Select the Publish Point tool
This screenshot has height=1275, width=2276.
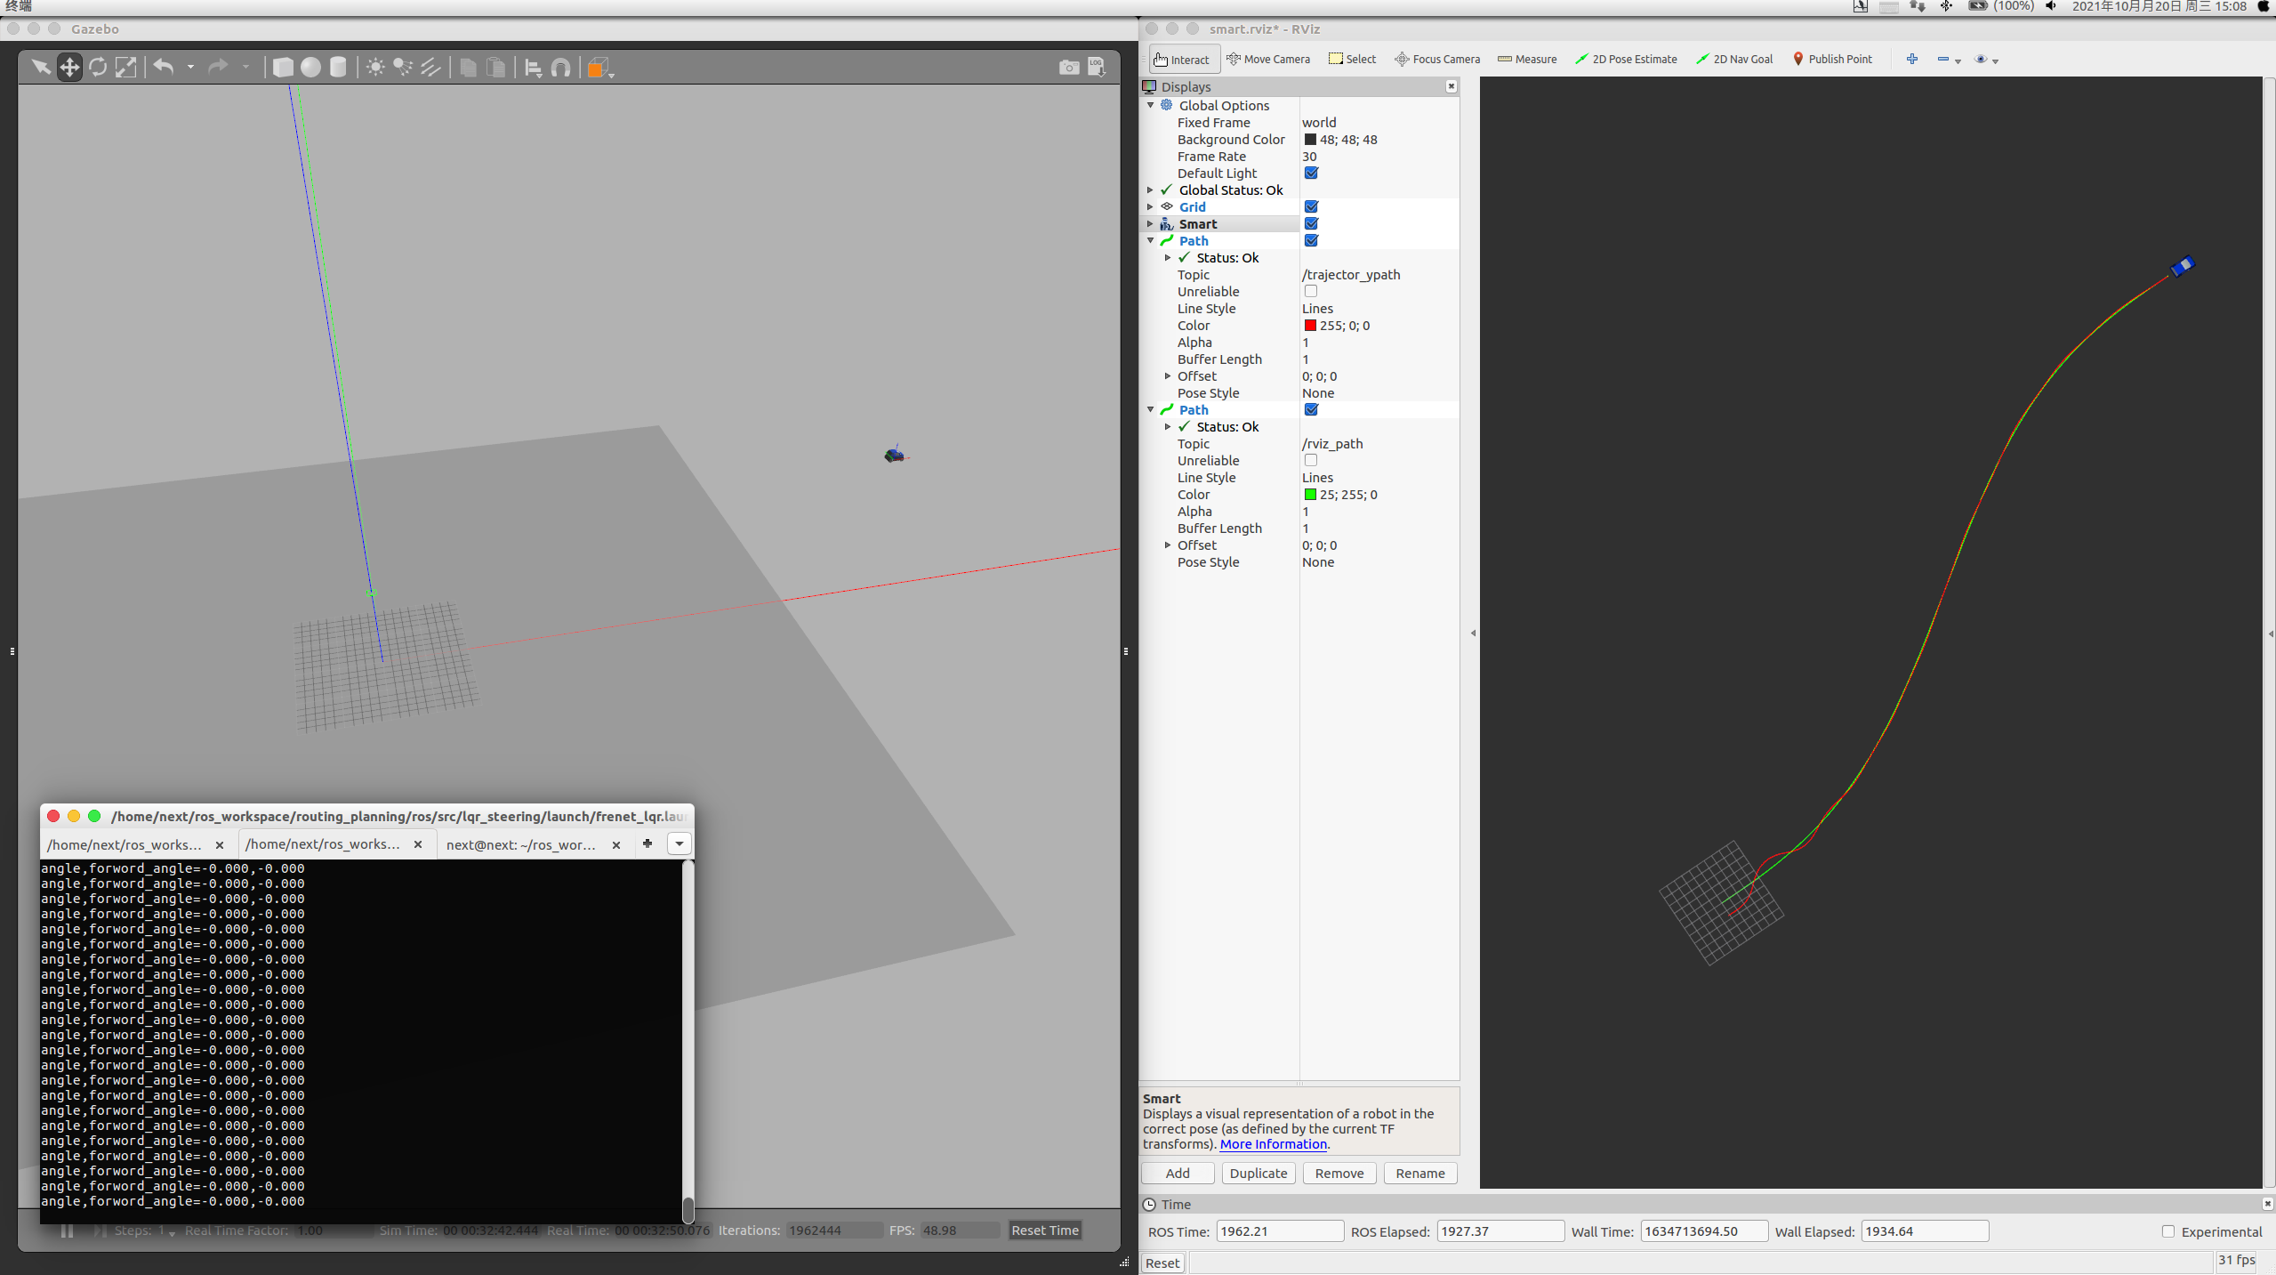(1831, 59)
